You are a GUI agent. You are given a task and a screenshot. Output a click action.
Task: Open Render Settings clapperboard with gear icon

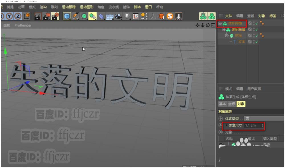55,17
